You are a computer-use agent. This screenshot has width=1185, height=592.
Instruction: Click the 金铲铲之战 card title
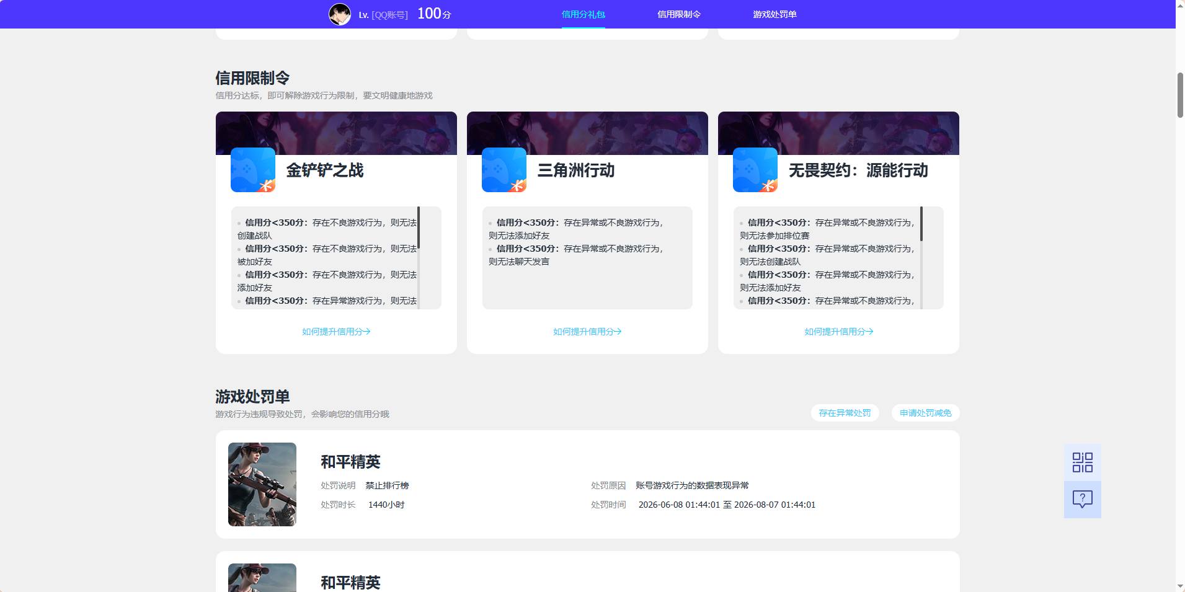tap(325, 170)
